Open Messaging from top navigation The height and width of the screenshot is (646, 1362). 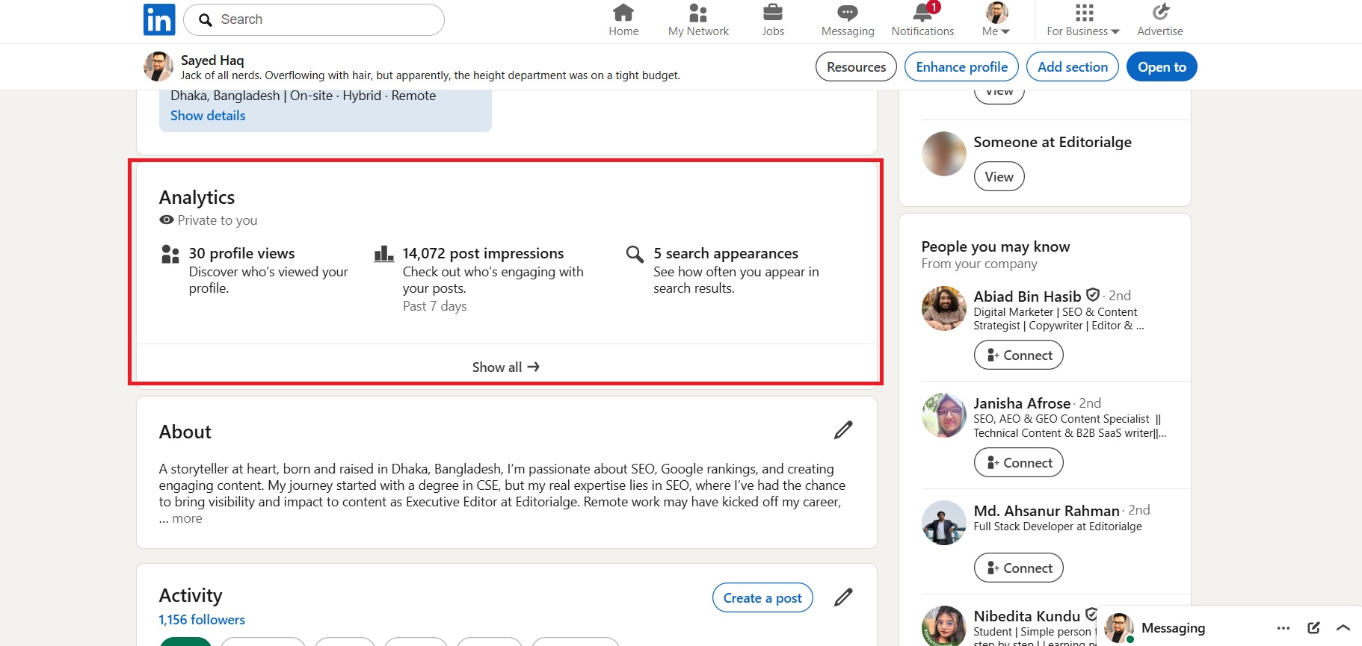848,20
